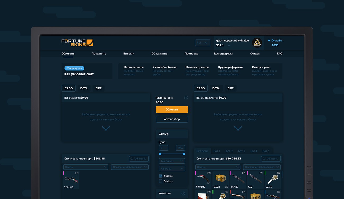The height and width of the screenshot is (199, 344).
Task: Click down chevron in Вы получите block
Action: coord(238,128)
